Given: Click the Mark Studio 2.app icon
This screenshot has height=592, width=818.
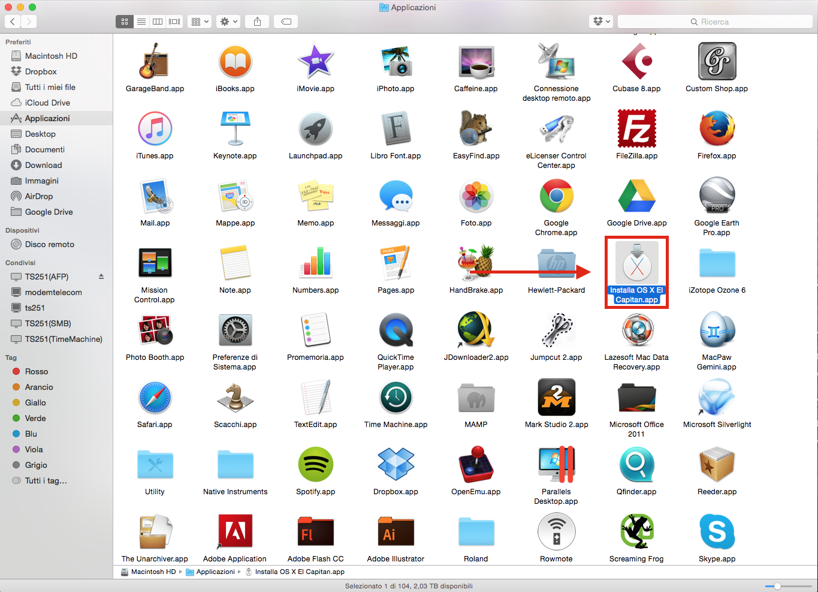Looking at the screenshot, I should click(x=556, y=397).
